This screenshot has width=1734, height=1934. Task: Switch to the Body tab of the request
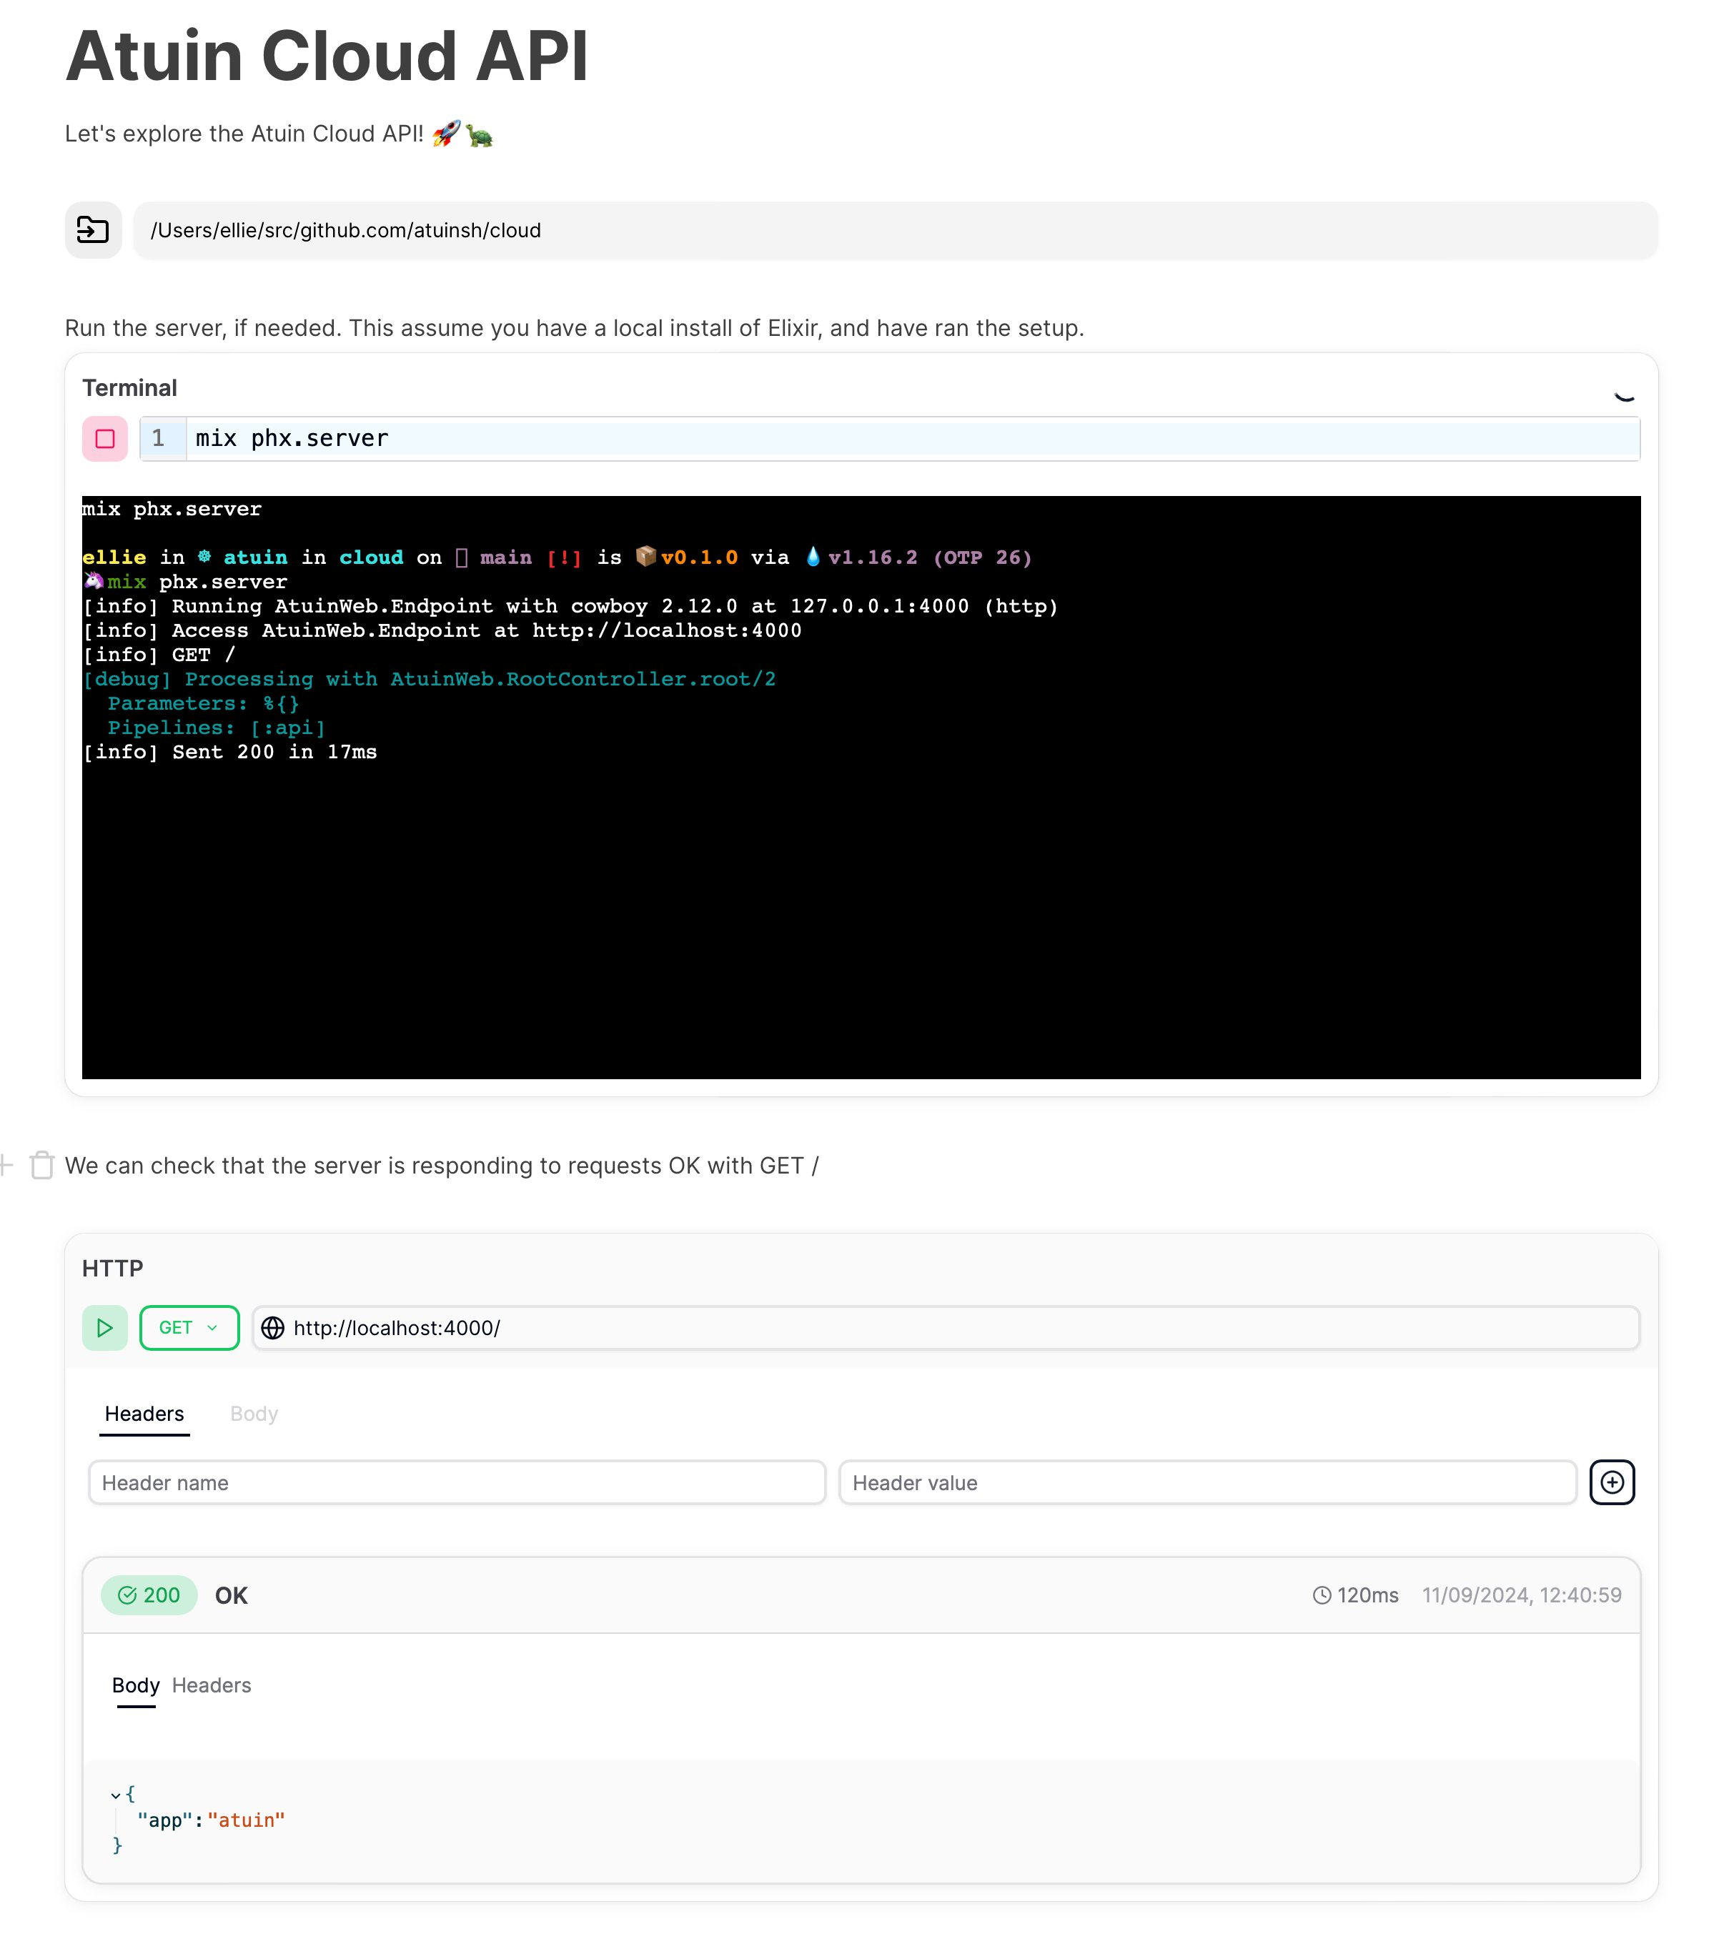pos(252,1413)
